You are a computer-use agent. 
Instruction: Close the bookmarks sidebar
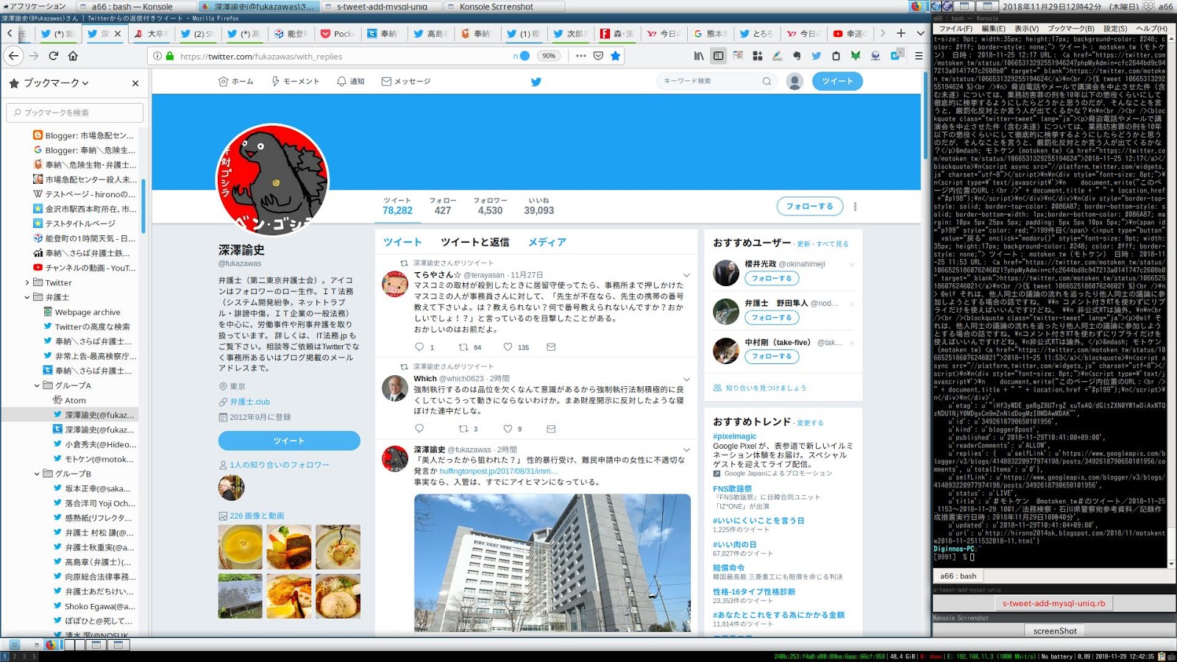click(x=135, y=83)
